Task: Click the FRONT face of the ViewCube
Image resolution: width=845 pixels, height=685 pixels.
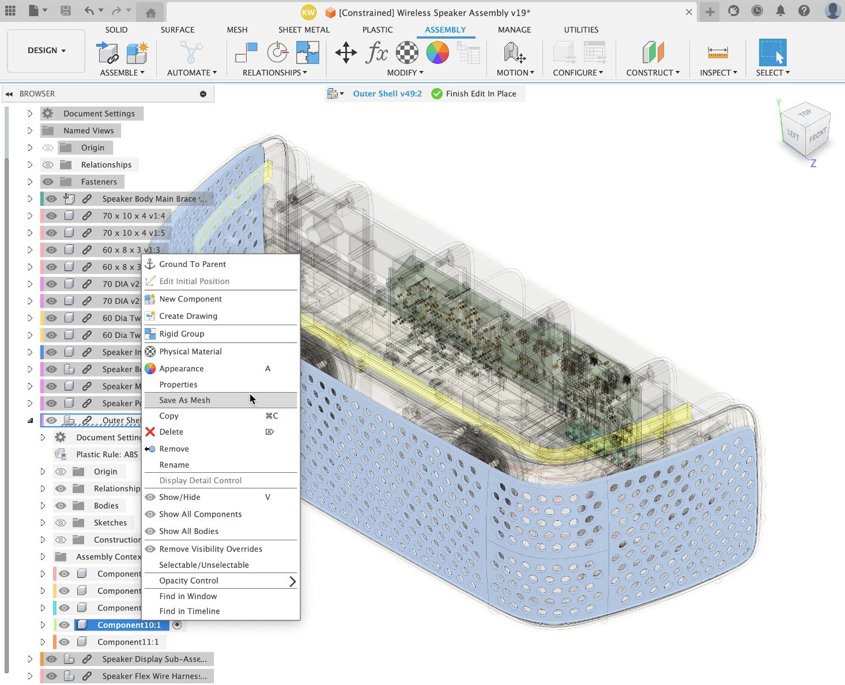Action: 817,136
